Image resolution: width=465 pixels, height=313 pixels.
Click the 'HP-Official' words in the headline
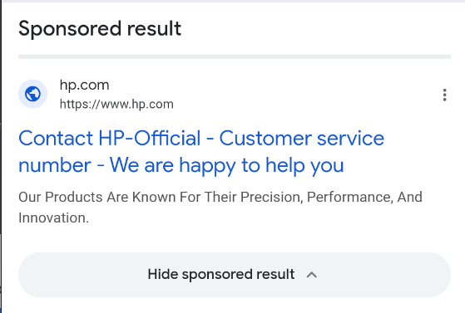[150, 139]
